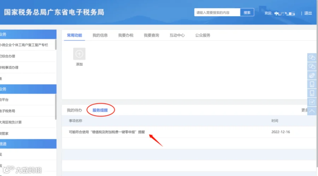Click the 添加 plus icon
This screenshot has height=176, width=318.
click(79, 54)
